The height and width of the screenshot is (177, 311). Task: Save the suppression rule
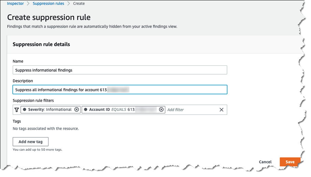click(290, 162)
